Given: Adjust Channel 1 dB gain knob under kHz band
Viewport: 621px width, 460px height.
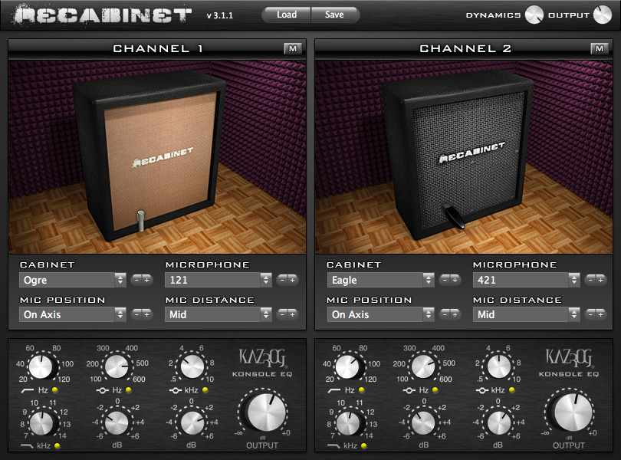Looking at the screenshot, I should (192, 422).
